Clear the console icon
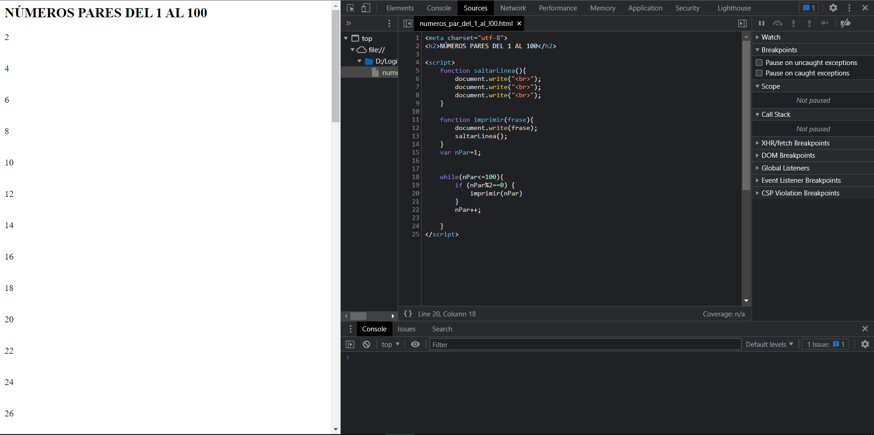 (x=366, y=344)
